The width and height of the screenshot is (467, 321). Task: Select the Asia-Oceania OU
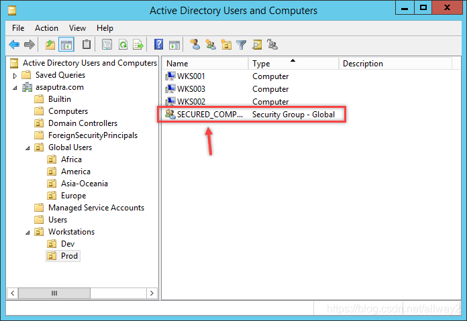pos(85,184)
